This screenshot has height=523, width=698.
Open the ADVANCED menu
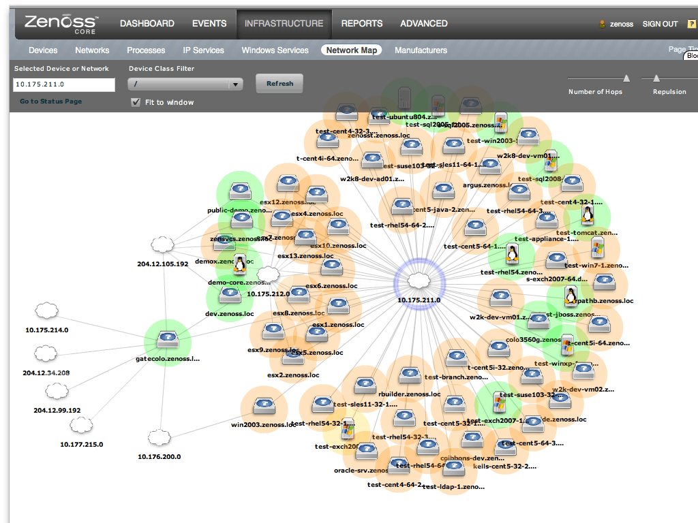pyautogui.click(x=424, y=24)
